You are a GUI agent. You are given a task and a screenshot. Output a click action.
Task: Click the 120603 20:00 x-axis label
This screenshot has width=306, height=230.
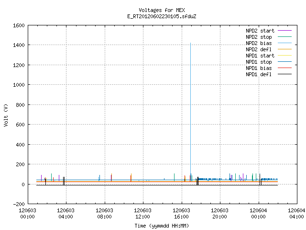pos(219,214)
